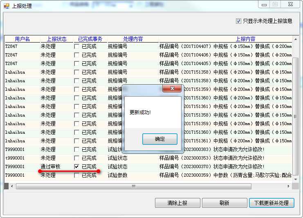The height and width of the screenshot is (218, 303).
Task: Uncheck 已完成 box in 通过审核 row
Action: click(x=77, y=166)
